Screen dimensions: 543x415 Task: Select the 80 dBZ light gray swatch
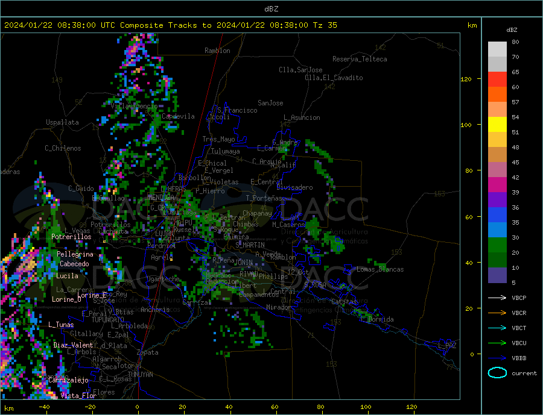pos(497,49)
